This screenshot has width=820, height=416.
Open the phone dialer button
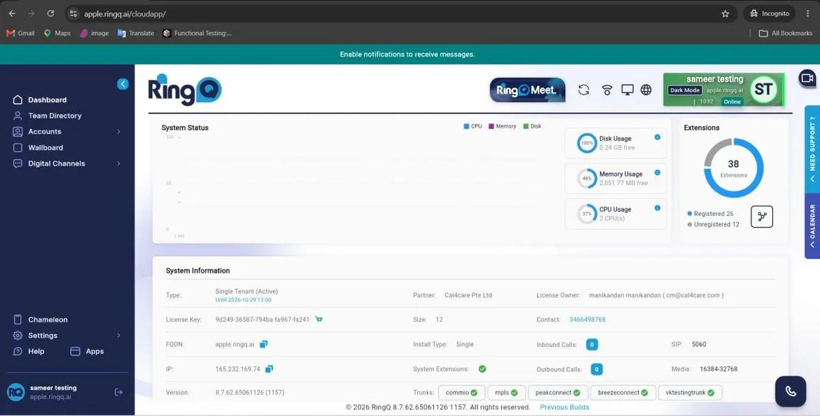click(791, 391)
